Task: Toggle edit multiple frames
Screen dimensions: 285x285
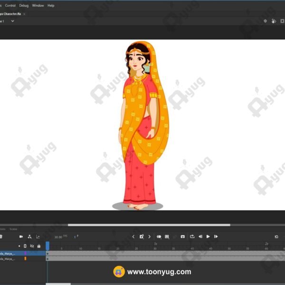Action: click(x=167, y=237)
